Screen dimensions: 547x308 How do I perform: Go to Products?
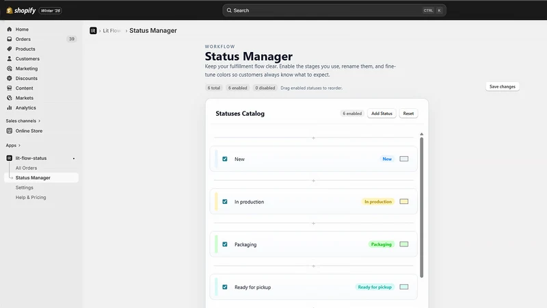point(25,49)
